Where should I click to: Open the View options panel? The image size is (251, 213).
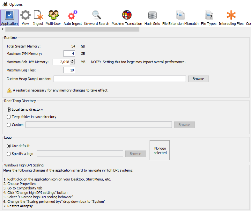click(26, 18)
